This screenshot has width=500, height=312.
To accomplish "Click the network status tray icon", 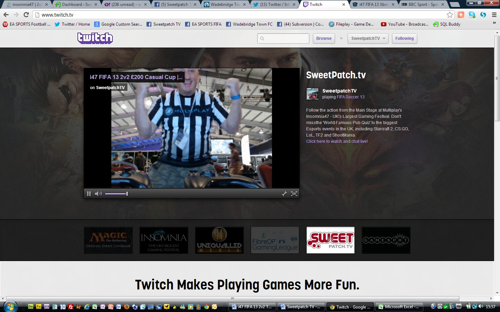I will click(x=475, y=306).
